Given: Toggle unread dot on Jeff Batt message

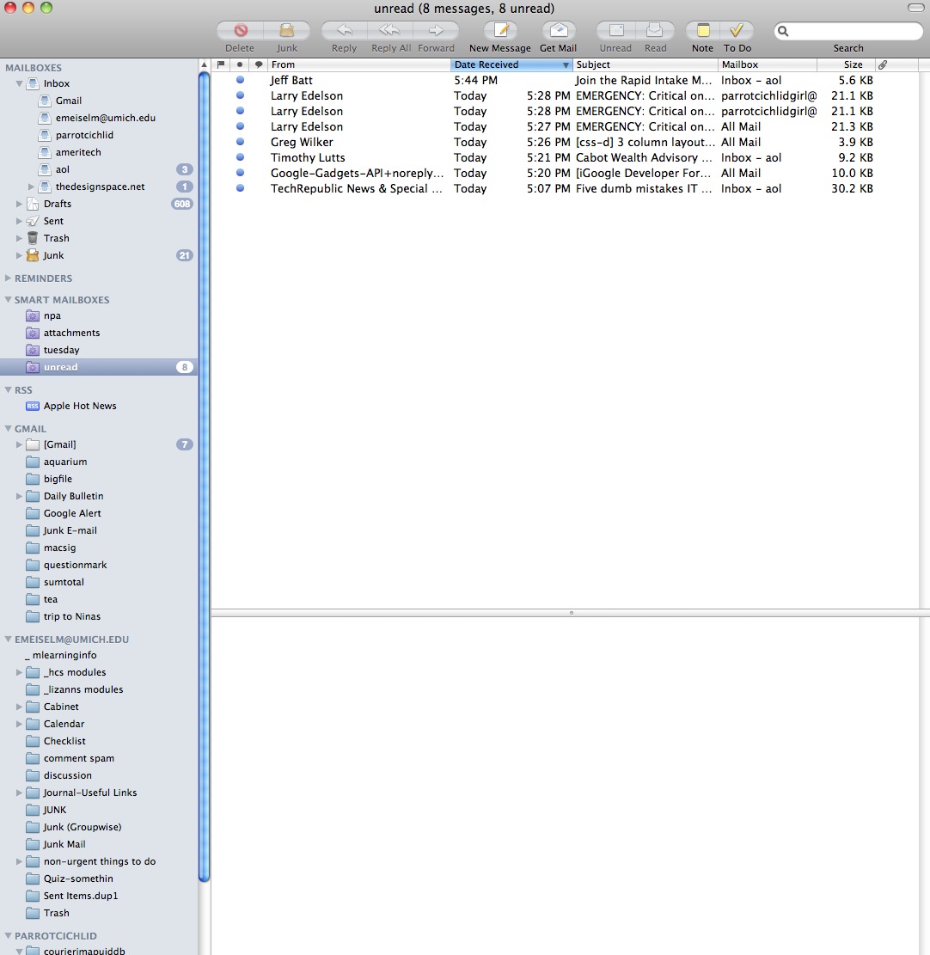Looking at the screenshot, I should point(240,80).
